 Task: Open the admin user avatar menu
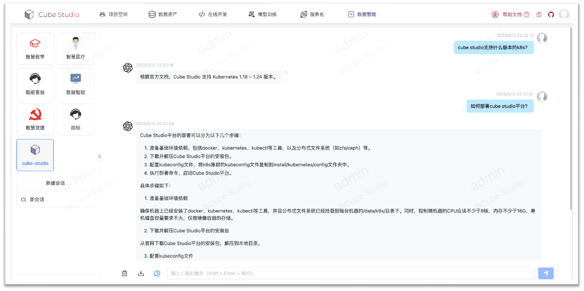point(564,15)
